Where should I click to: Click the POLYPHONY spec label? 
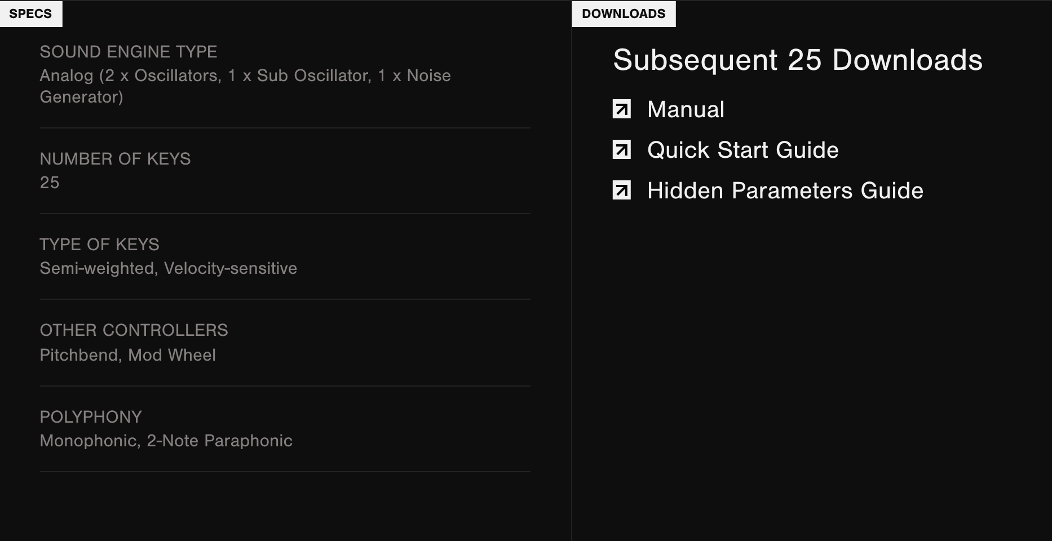[x=91, y=417]
